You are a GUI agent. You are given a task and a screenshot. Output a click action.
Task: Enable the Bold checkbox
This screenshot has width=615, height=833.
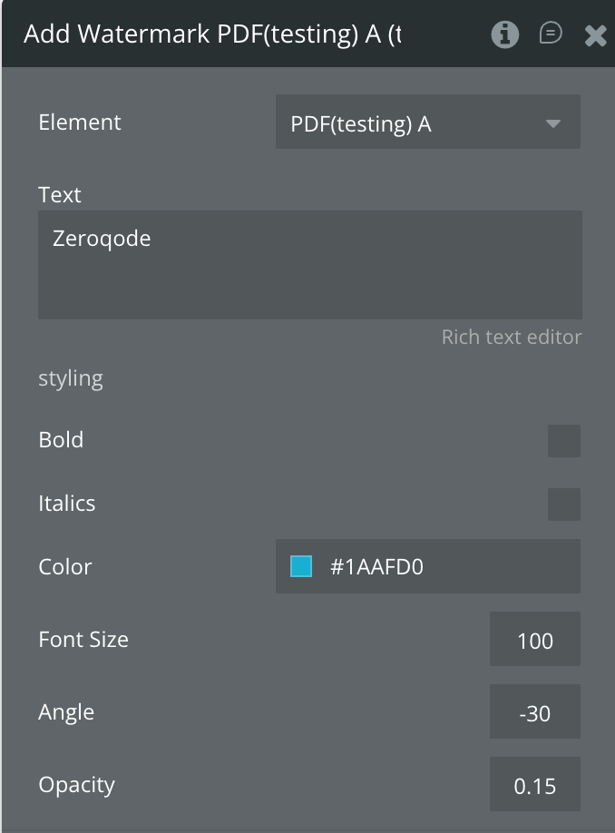[563, 441]
